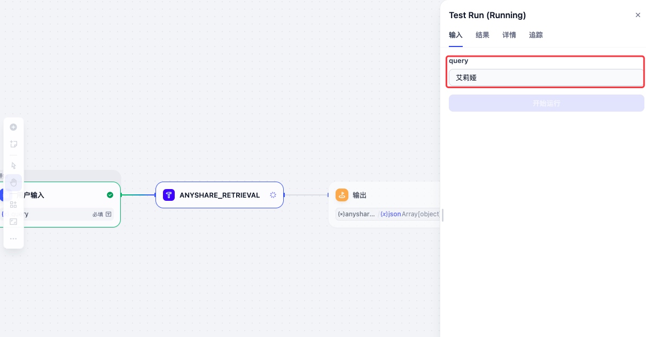The image size is (646, 337).
Task: Click the fit-view frame icon in toolbar
Action: pyautogui.click(x=14, y=221)
